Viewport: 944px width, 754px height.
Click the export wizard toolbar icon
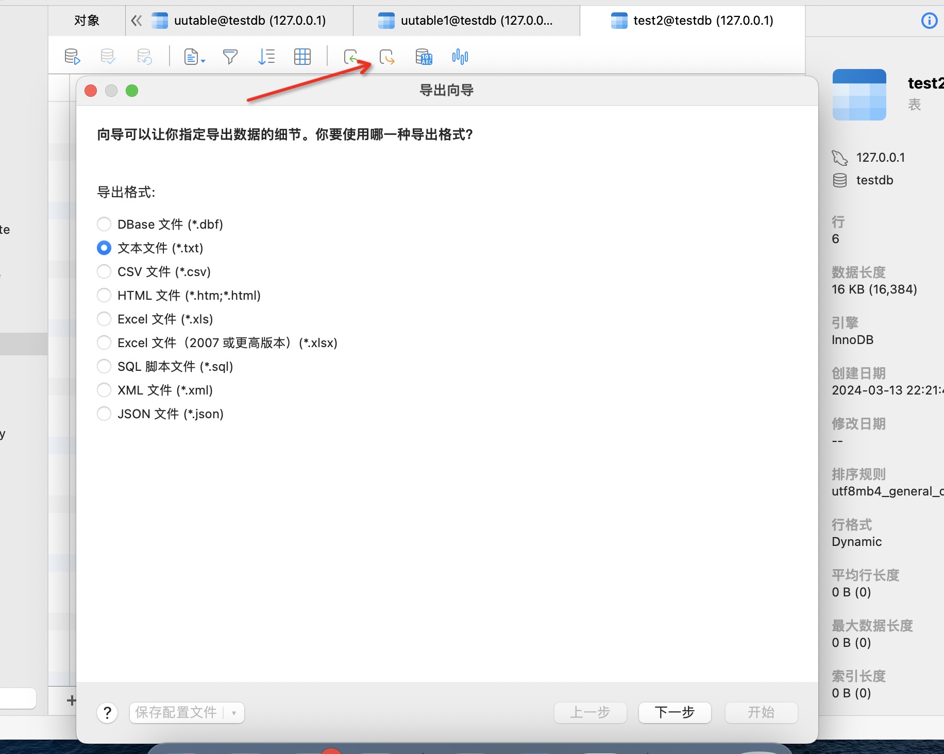pyautogui.click(x=387, y=57)
